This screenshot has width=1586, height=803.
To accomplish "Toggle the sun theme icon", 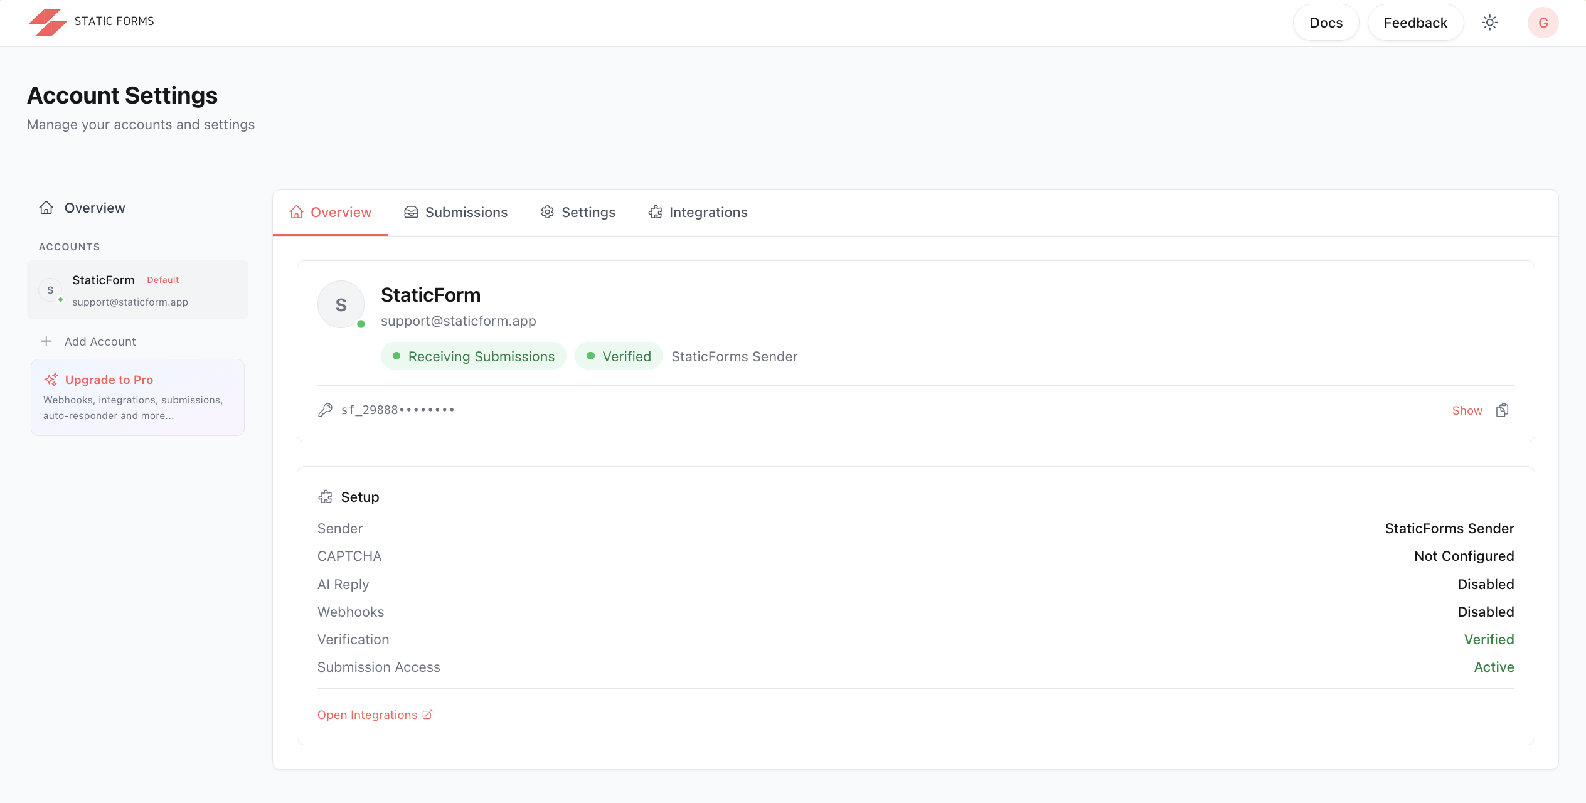I will pyautogui.click(x=1489, y=23).
